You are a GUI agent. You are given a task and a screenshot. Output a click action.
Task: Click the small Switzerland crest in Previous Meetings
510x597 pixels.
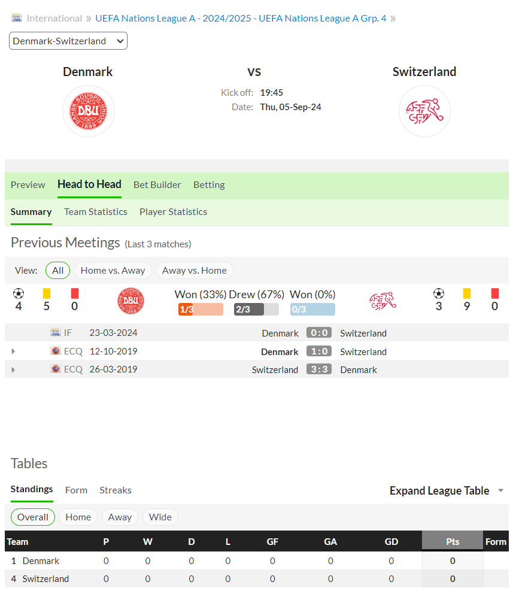(x=382, y=301)
